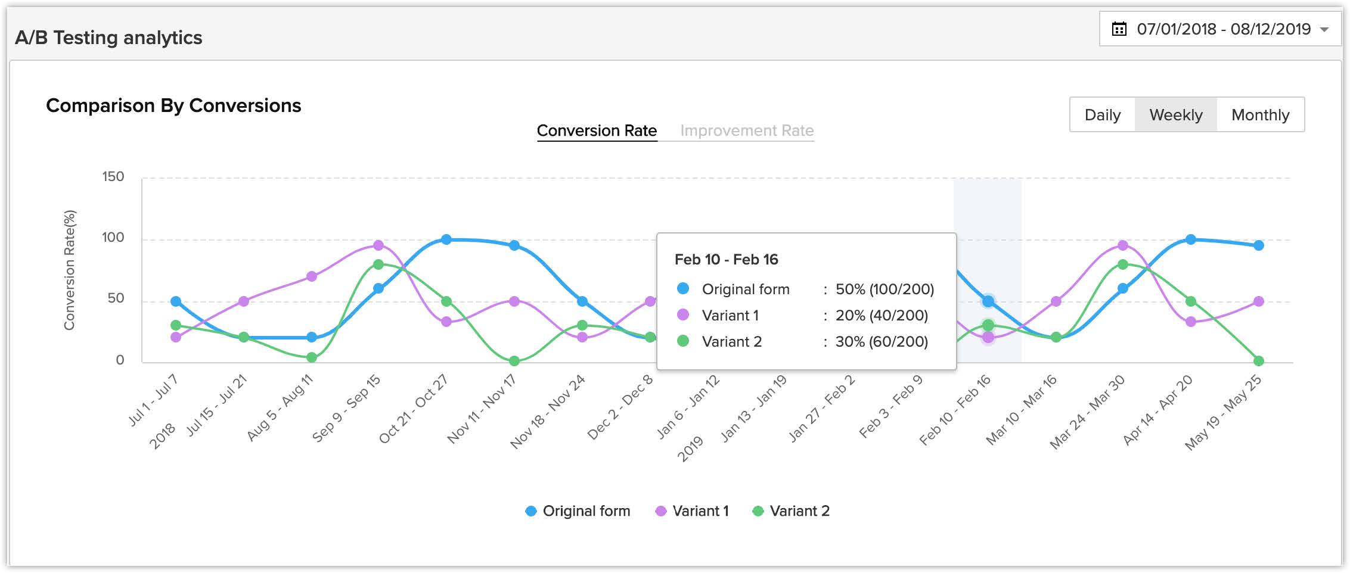Click the purple Variant 1 point at Mar 24 - Mar 30

pyautogui.click(x=1123, y=245)
